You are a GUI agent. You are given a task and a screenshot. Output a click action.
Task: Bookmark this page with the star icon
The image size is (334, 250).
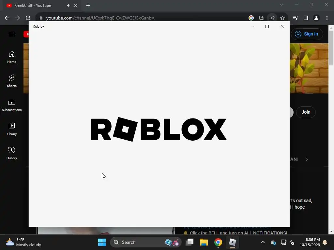pyautogui.click(x=282, y=18)
